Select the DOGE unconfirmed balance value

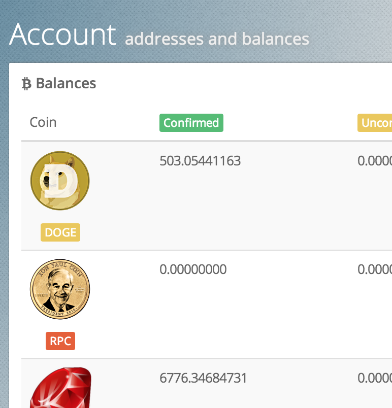pos(375,161)
